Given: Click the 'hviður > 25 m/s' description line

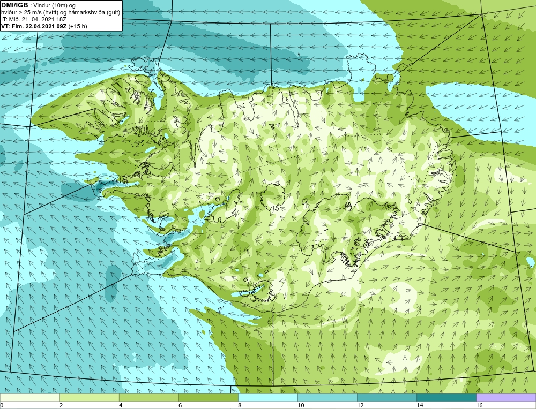Looking at the screenshot, I should 61,13.
